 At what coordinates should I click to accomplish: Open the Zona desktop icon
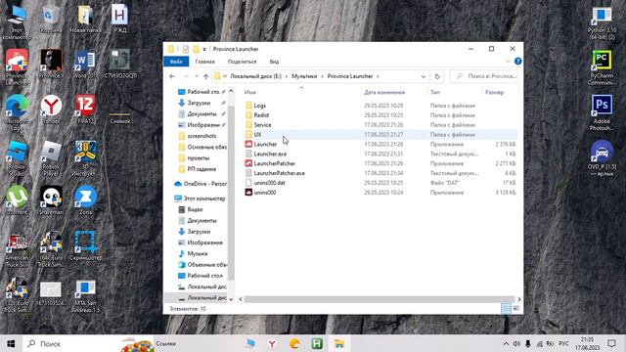(x=85, y=200)
